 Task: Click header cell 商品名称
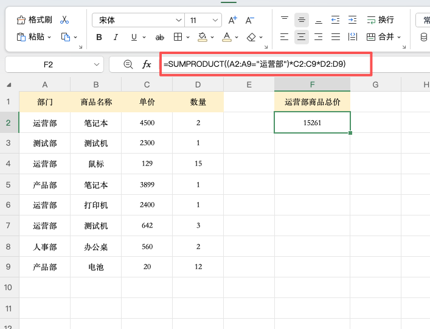(x=96, y=102)
